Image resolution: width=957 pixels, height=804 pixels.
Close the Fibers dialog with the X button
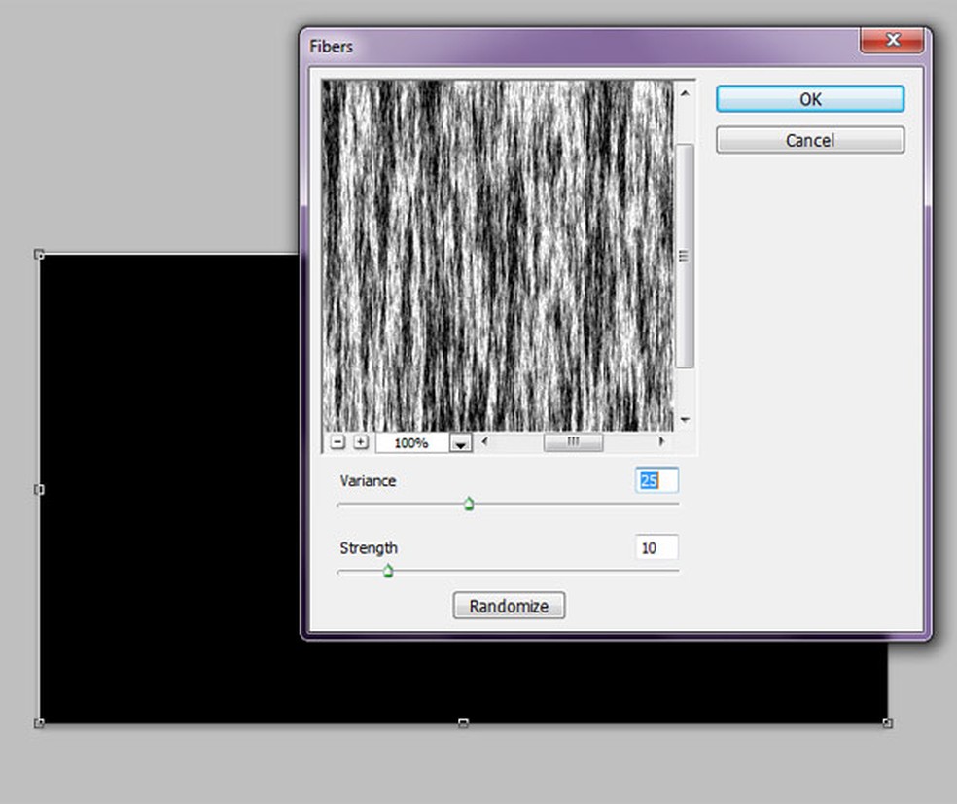tap(893, 40)
